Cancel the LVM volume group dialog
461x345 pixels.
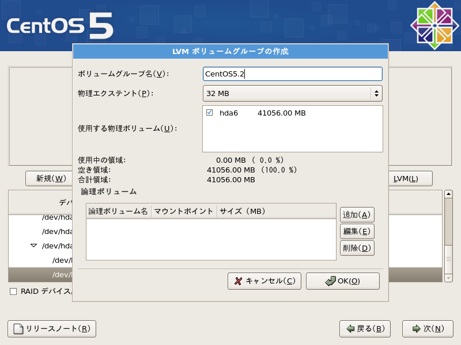click(x=264, y=281)
